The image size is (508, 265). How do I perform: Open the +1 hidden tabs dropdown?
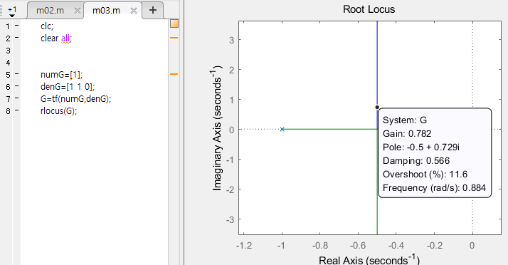tap(12, 11)
